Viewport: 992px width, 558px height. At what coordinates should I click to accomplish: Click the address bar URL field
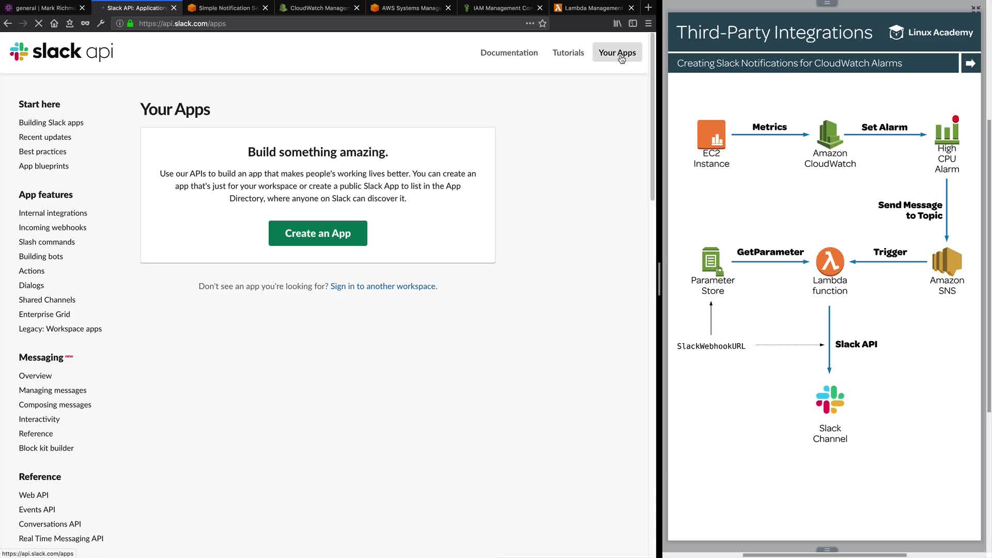click(x=310, y=23)
